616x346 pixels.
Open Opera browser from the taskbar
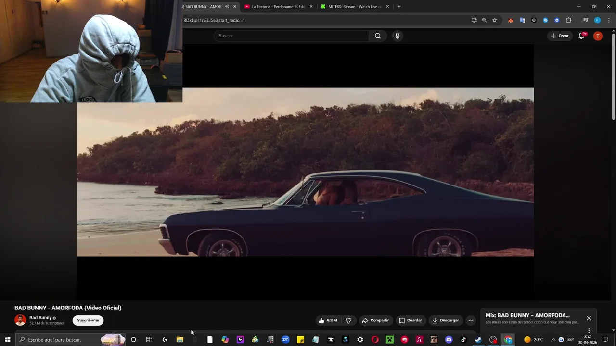[375, 340]
